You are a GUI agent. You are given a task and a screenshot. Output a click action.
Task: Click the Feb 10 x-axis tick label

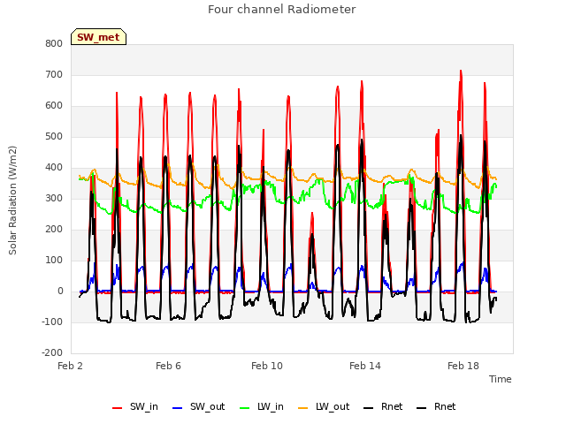coord(267,366)
